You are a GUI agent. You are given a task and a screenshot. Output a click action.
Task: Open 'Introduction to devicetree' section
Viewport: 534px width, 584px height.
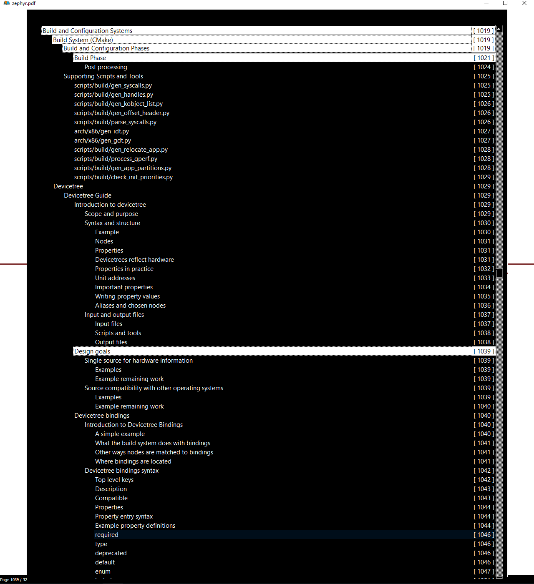(x=110, y=204)
